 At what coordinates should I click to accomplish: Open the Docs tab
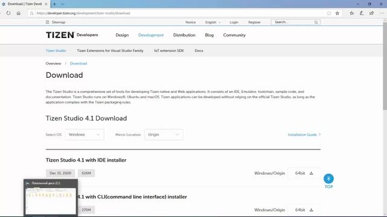pyautogui.click(x=199, y=51)
